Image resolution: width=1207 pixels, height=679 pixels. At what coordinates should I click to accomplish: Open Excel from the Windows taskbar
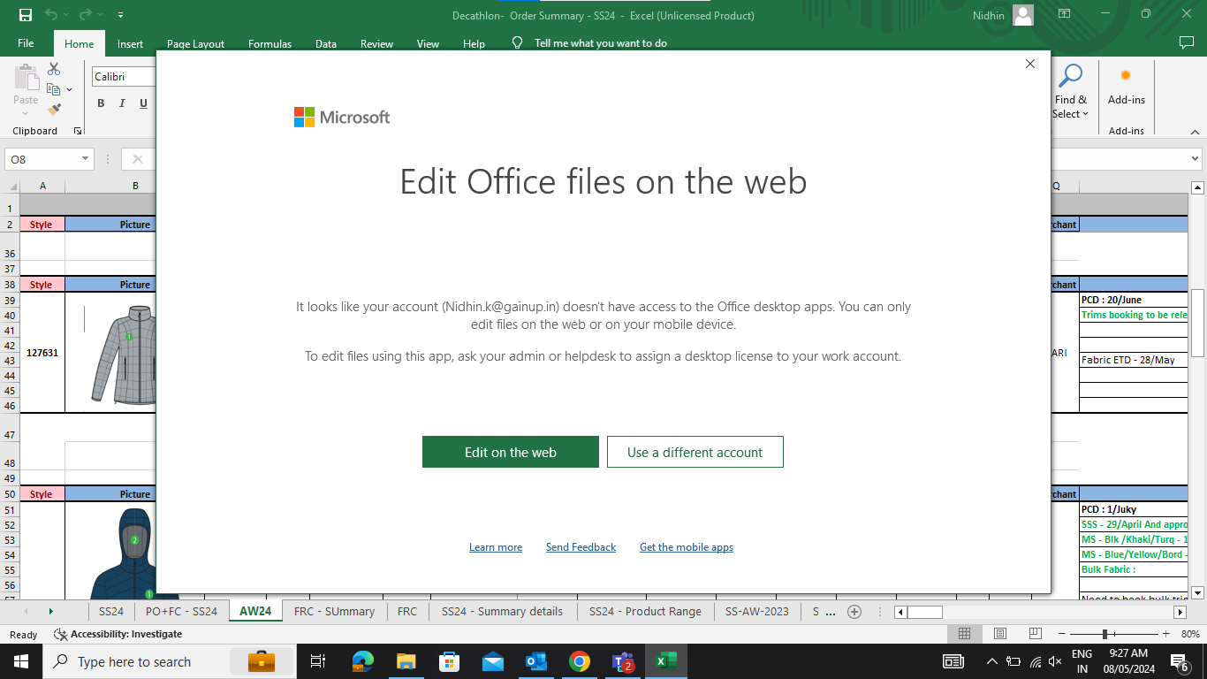[x=664, y=661]
